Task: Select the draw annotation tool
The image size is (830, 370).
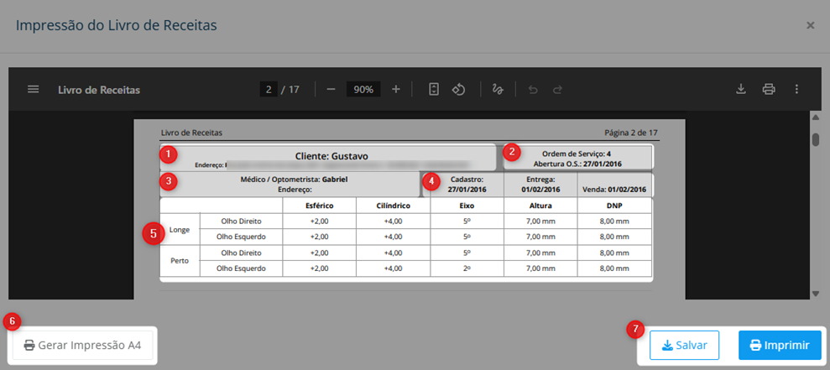Action: click(498, 90)
